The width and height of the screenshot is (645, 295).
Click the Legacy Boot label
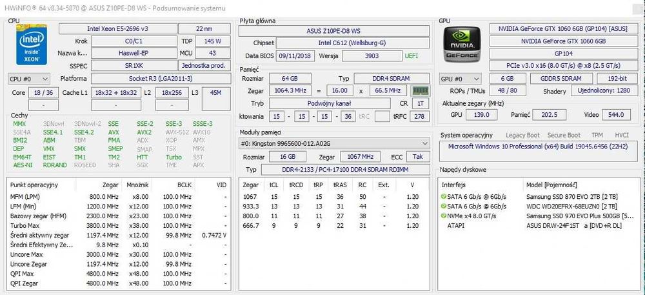coord(522,135)
